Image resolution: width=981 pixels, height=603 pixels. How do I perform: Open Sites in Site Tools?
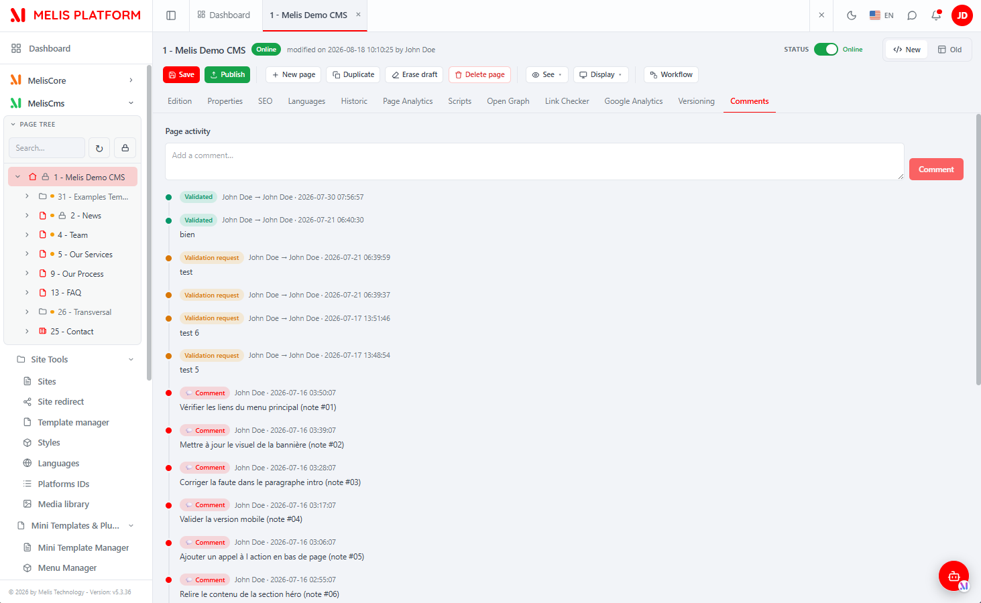pos(46,381)
